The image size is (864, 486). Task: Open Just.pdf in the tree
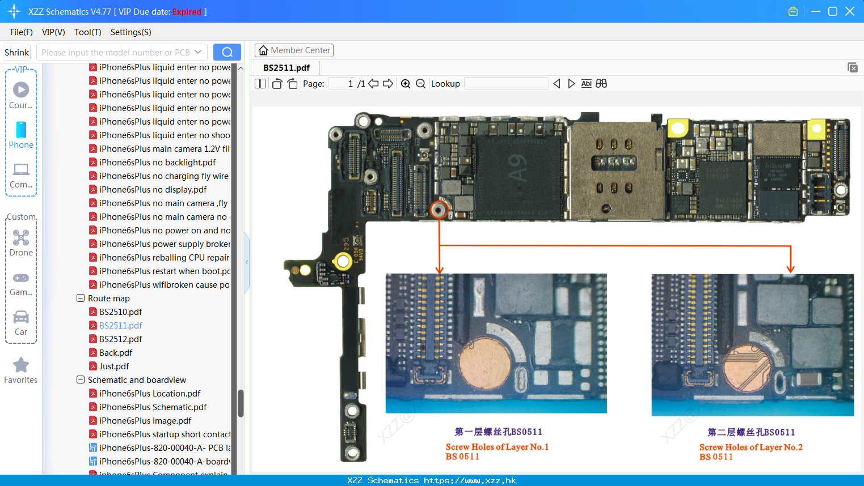click(x=114, y=366)
